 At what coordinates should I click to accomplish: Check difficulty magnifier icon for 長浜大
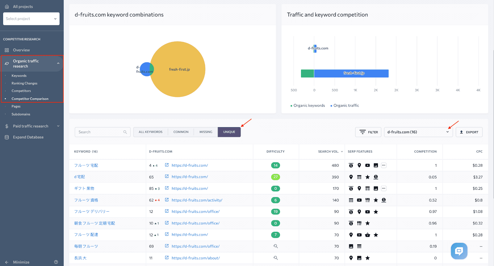tap(276, 258)
